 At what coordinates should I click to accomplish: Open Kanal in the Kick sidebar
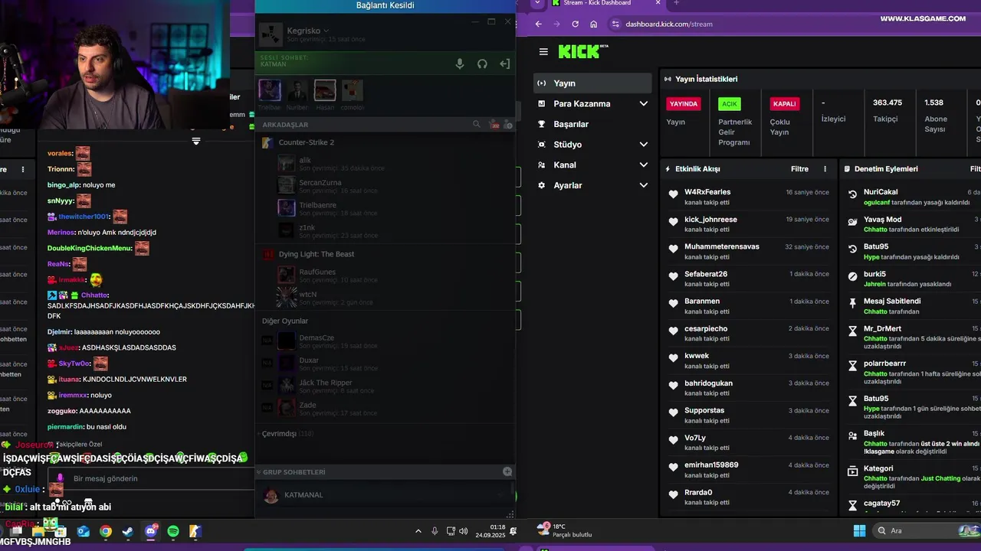(592, 165)
